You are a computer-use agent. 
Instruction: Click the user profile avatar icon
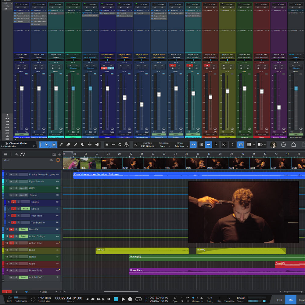point(274,145)
